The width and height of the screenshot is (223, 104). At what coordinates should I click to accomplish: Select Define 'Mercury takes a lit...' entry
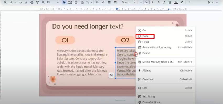[165, 62]
